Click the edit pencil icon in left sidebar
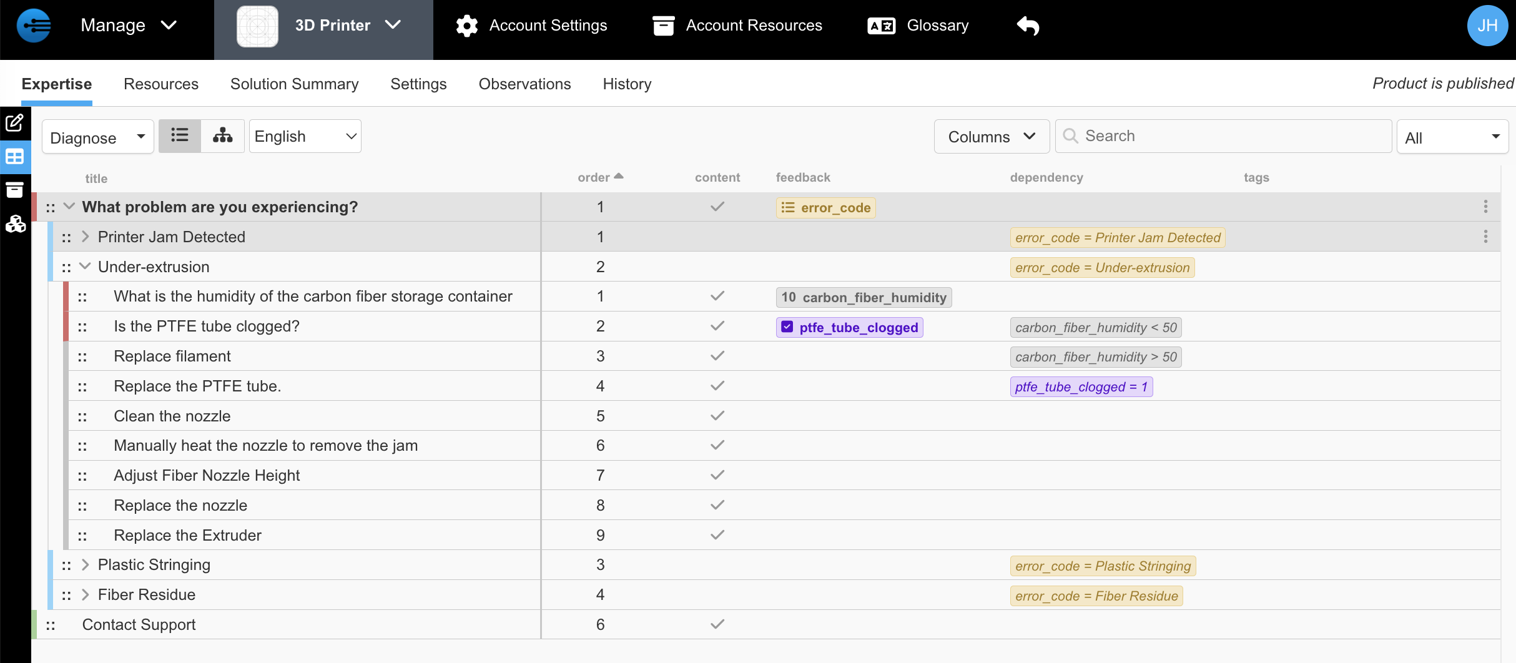 (x=15, y=122)
